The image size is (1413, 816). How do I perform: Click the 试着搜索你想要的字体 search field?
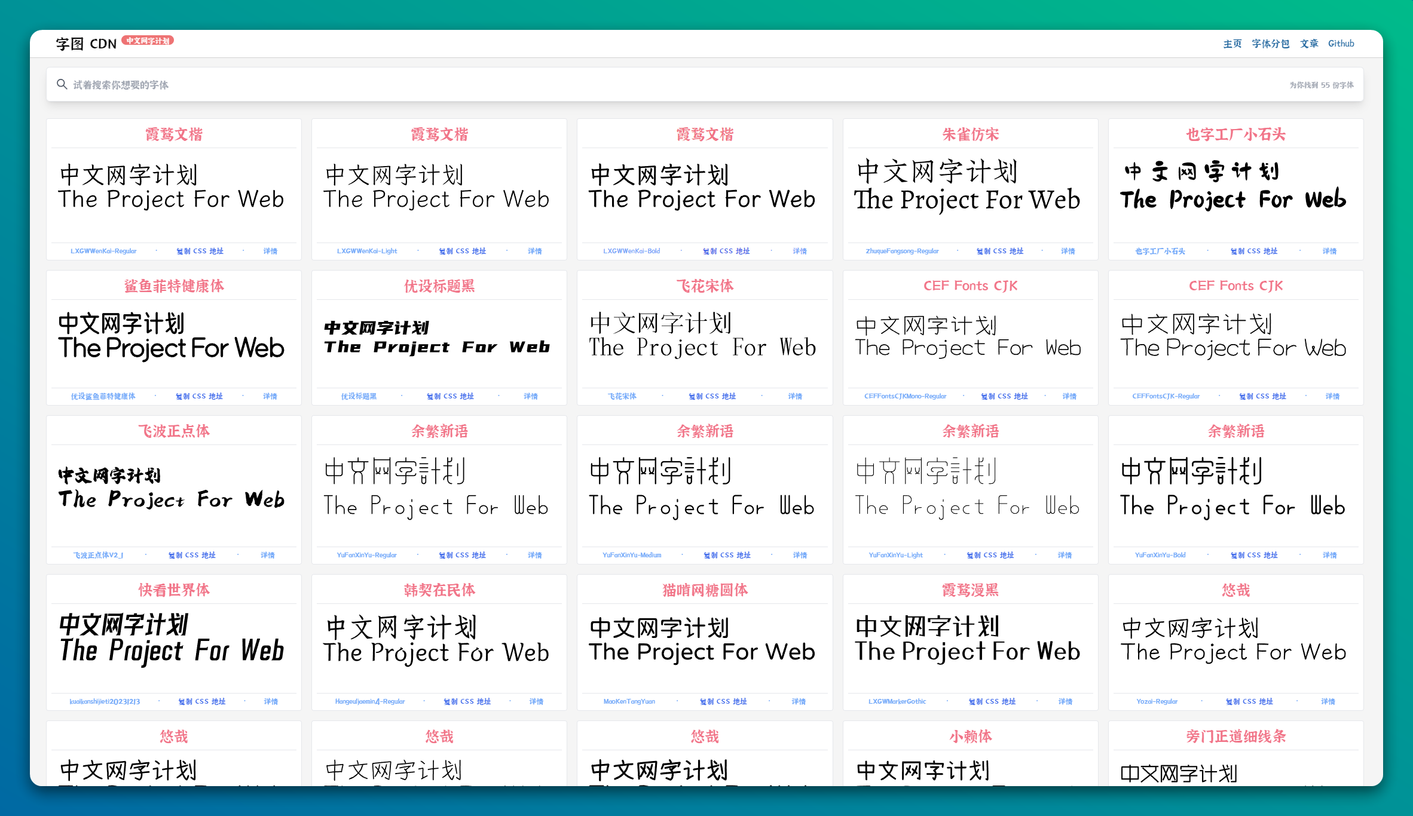coord(705,85)
